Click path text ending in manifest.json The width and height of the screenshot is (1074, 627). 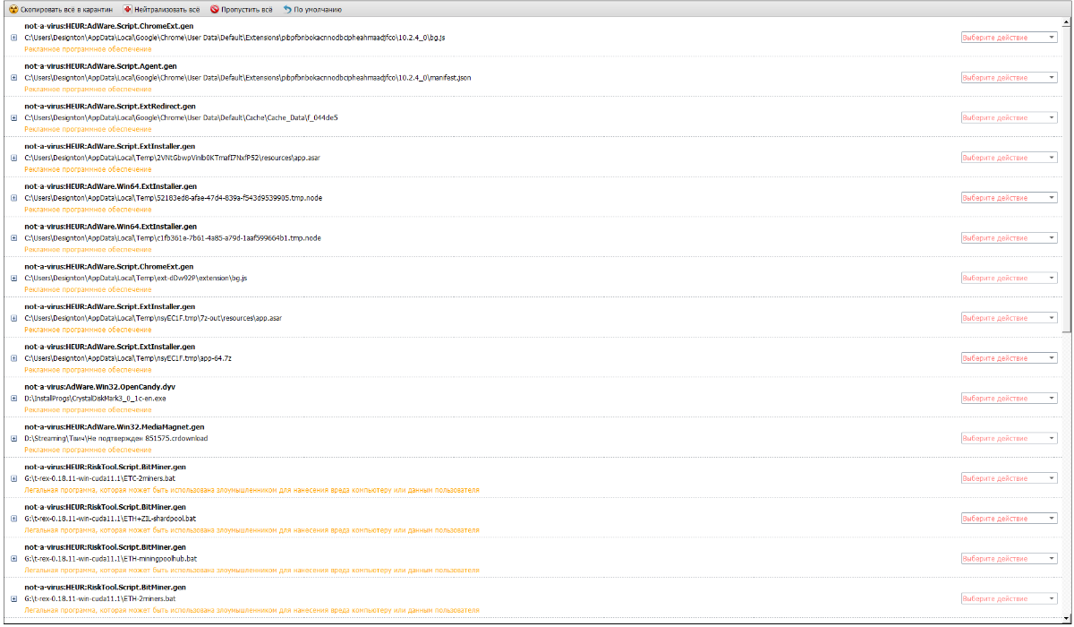click(x=248, y=78)
